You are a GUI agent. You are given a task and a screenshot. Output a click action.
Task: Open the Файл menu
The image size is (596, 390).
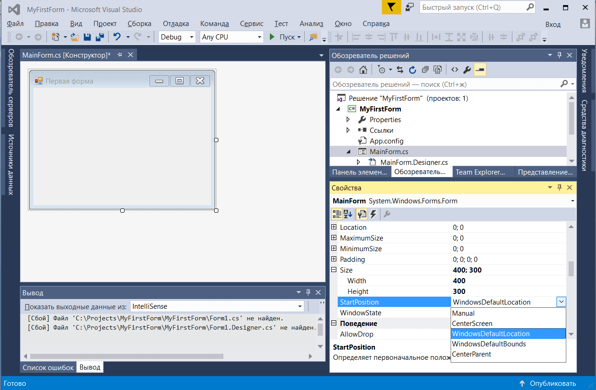(x=16, y=24)
